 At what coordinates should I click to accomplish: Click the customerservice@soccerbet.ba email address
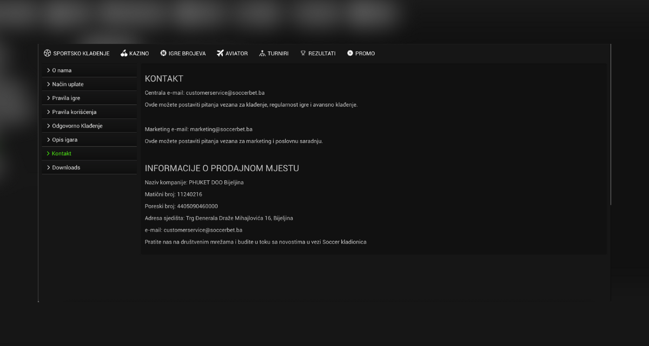click(225, 92)
